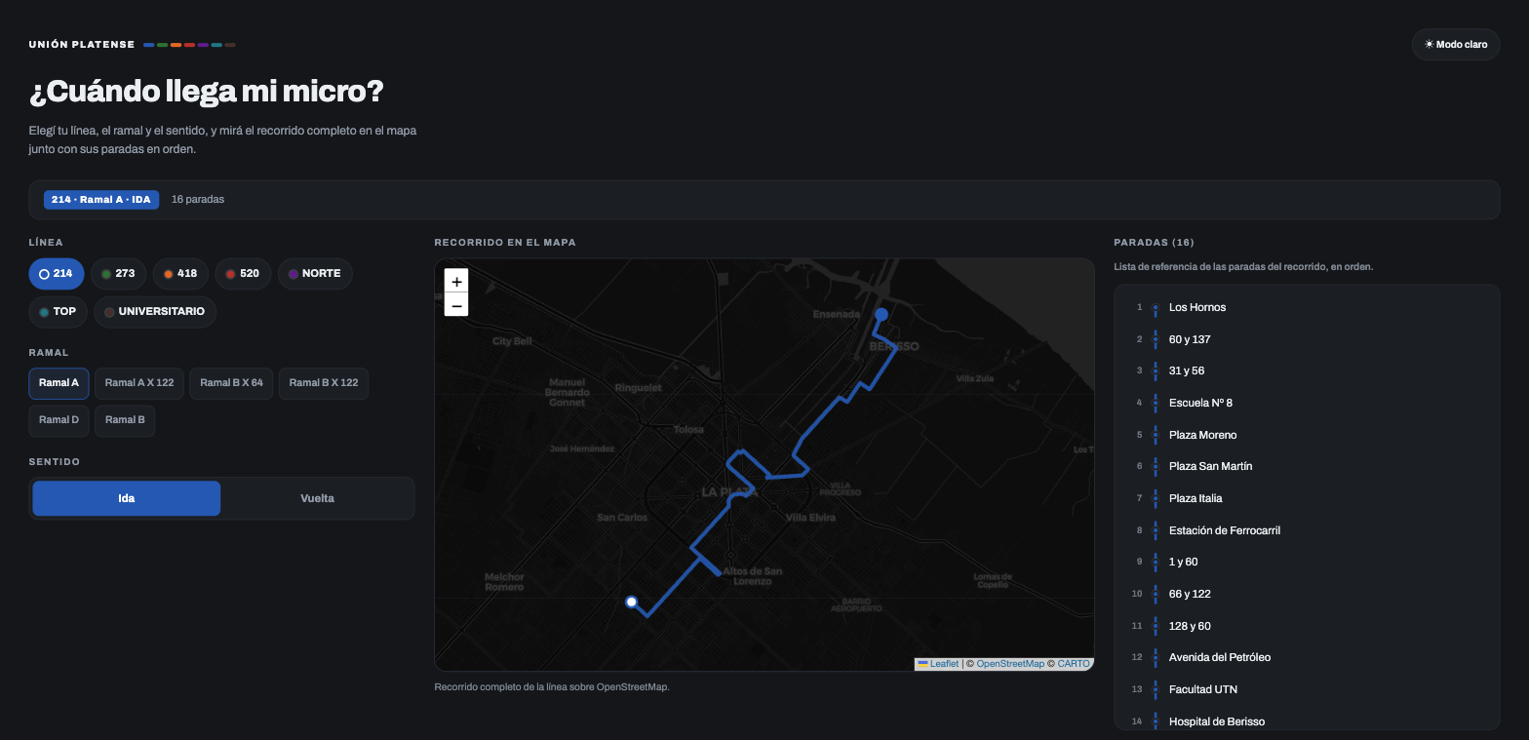1529x740 pixels.
Task: Click the 214 · Ramal A · IDA badge
Action: click(x=101, y=200)
